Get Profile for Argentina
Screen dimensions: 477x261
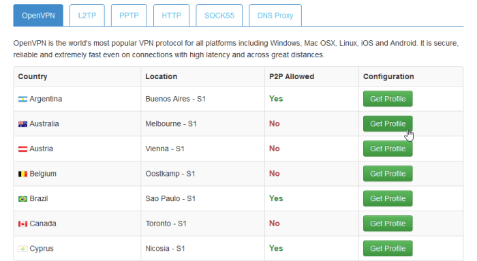(x=388, y=99)
